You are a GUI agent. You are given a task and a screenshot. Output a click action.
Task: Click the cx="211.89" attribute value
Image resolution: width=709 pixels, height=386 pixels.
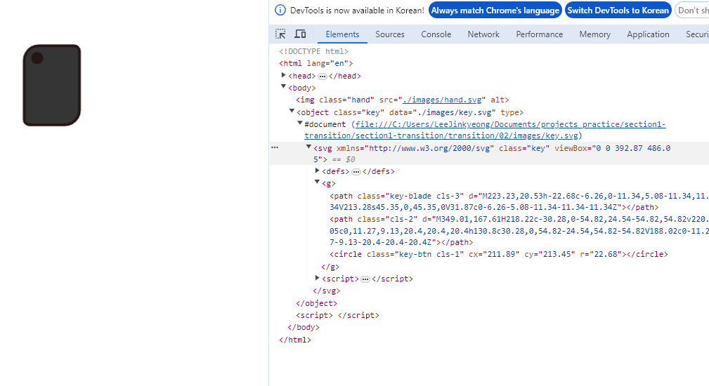tap(494, 254)
